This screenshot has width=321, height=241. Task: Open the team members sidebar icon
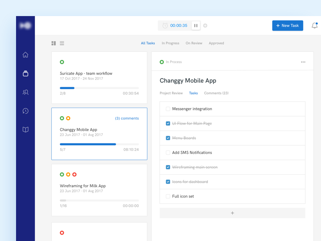coord(25,92)
